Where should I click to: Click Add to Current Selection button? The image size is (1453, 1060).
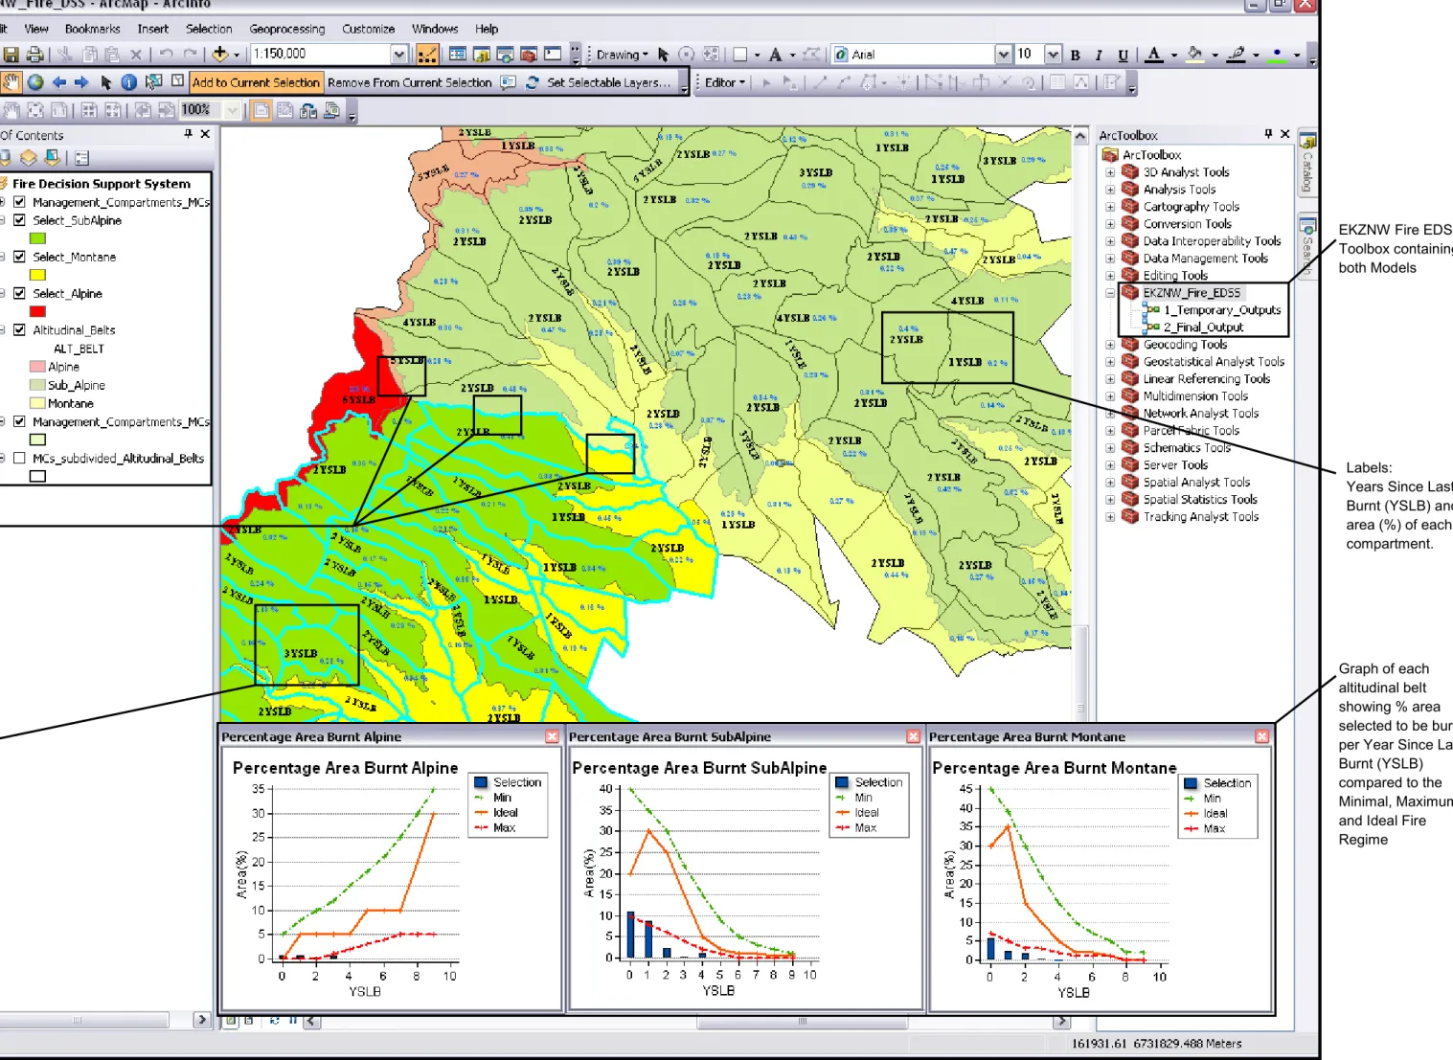pyautogui.click(x=256, y=83)
